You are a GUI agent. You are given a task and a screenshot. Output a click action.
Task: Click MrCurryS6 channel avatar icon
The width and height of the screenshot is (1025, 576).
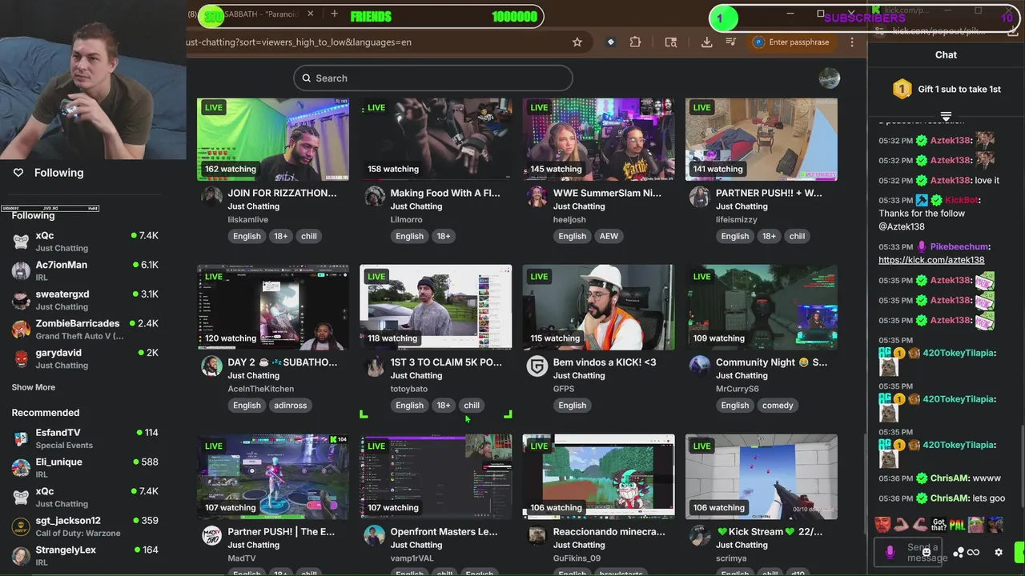[699, 366]
